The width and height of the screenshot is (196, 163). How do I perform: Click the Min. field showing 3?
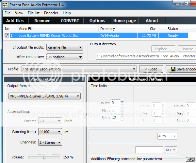click(x=156, y=113)
